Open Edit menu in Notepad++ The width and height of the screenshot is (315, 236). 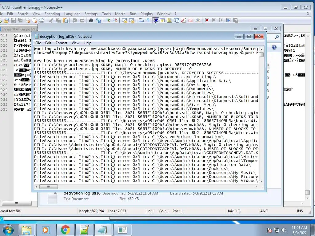pyautogui.click(x=10, y=14)
